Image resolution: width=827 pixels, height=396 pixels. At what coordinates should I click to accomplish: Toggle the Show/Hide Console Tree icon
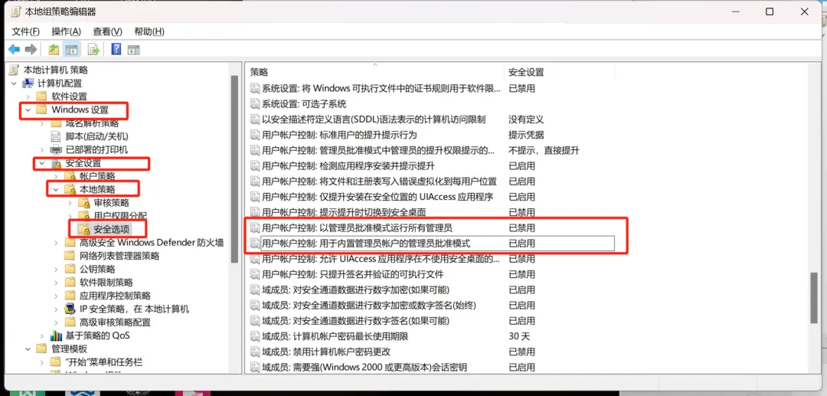tap(71, 50)
